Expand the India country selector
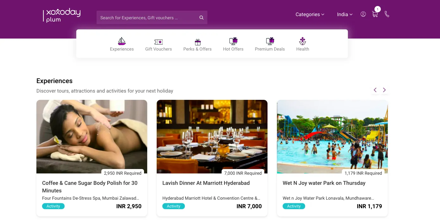 point(344,15)
